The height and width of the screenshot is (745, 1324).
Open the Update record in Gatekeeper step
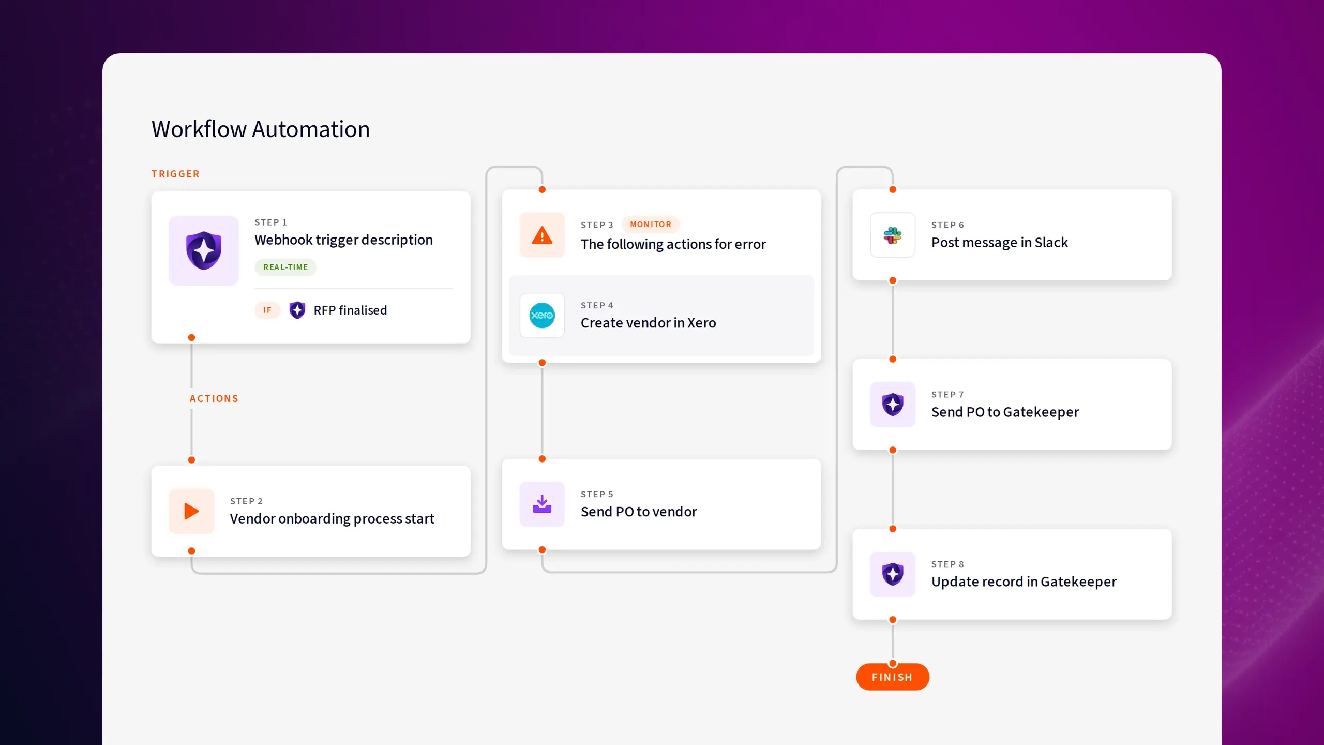point(1012,574)
